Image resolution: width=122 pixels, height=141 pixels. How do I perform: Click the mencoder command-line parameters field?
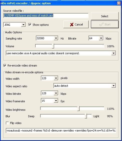pos(61,130)
